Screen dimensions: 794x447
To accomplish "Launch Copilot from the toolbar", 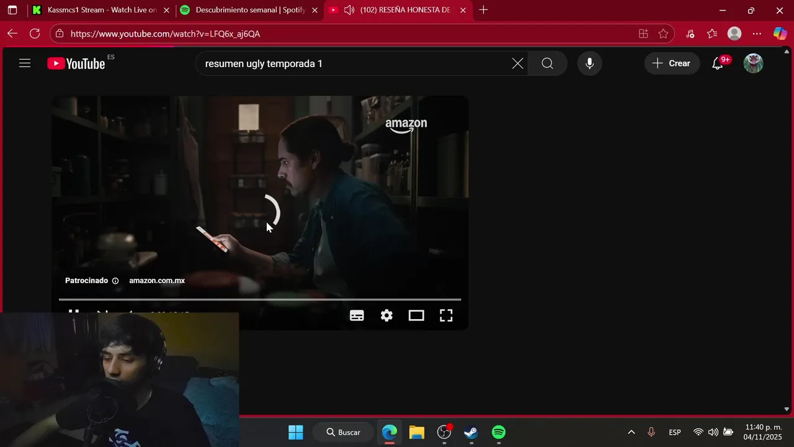I will click(780, 34).
